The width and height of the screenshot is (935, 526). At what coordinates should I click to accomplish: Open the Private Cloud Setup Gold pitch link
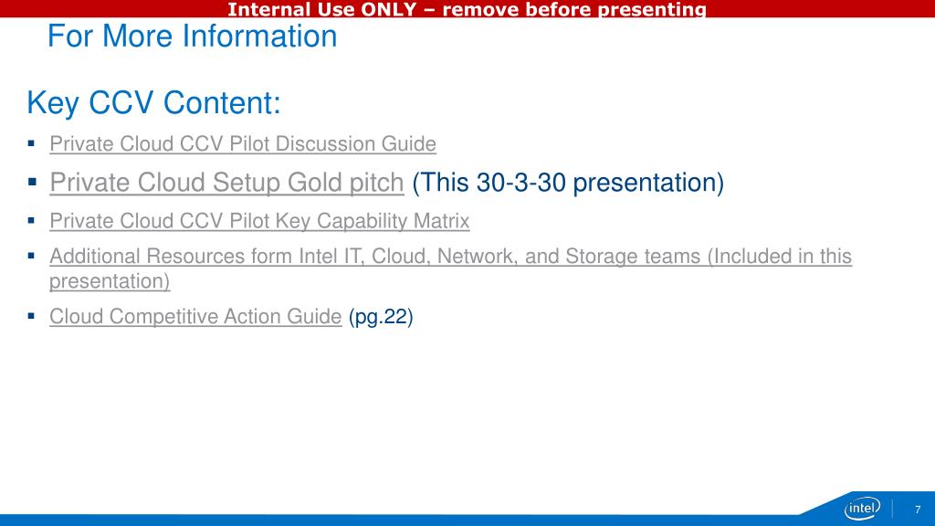[x=226, y=183]
